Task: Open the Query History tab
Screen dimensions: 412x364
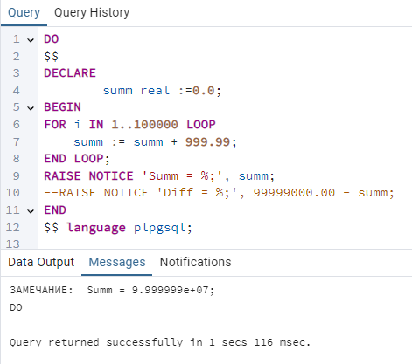Action: tap(92, 13)
